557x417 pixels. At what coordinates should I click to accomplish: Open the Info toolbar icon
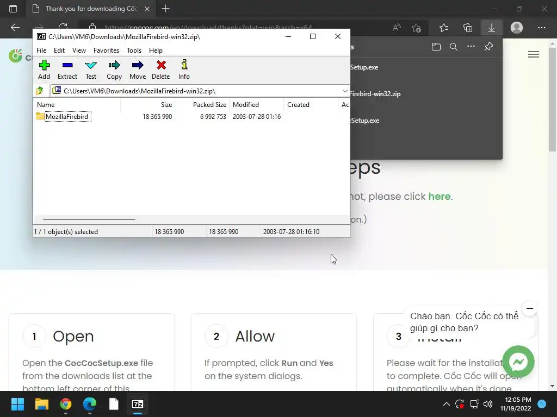pos(184,70)
